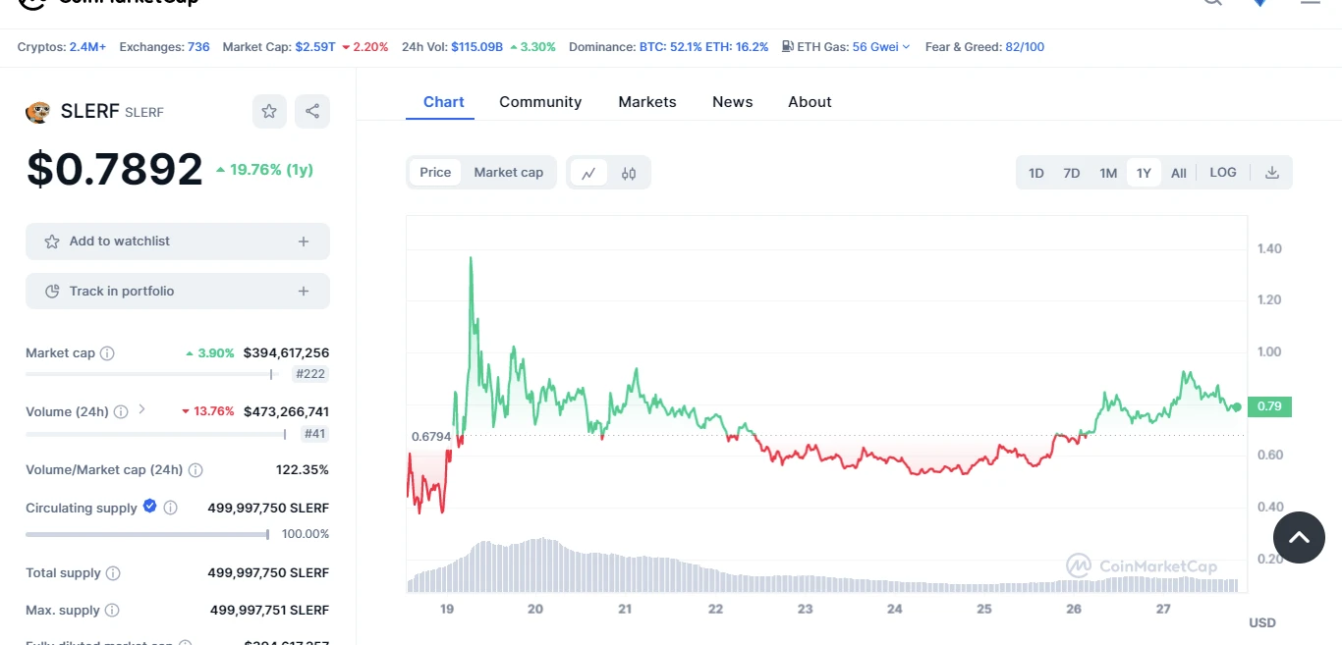
Task: Expand the Volume (24h) chevron
Action: point(141,409)
